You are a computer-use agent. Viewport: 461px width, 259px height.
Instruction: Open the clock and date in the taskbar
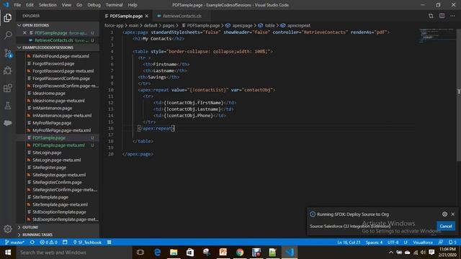(447, 253)
